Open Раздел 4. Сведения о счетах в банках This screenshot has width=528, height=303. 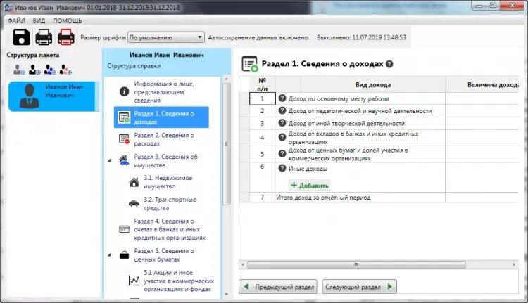click(x=170, y=229)
